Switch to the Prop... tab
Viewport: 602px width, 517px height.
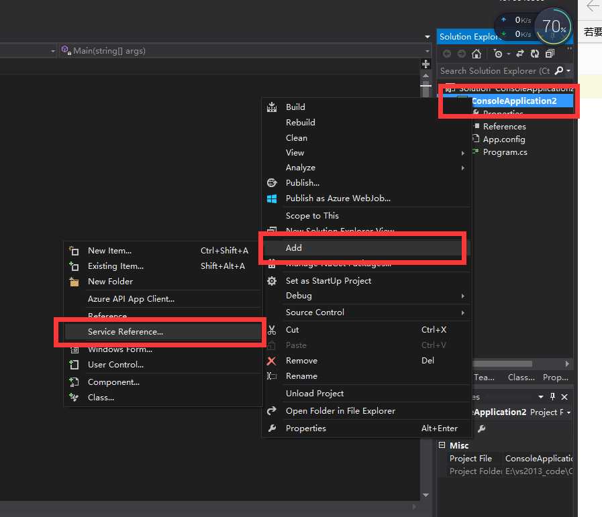555,378
